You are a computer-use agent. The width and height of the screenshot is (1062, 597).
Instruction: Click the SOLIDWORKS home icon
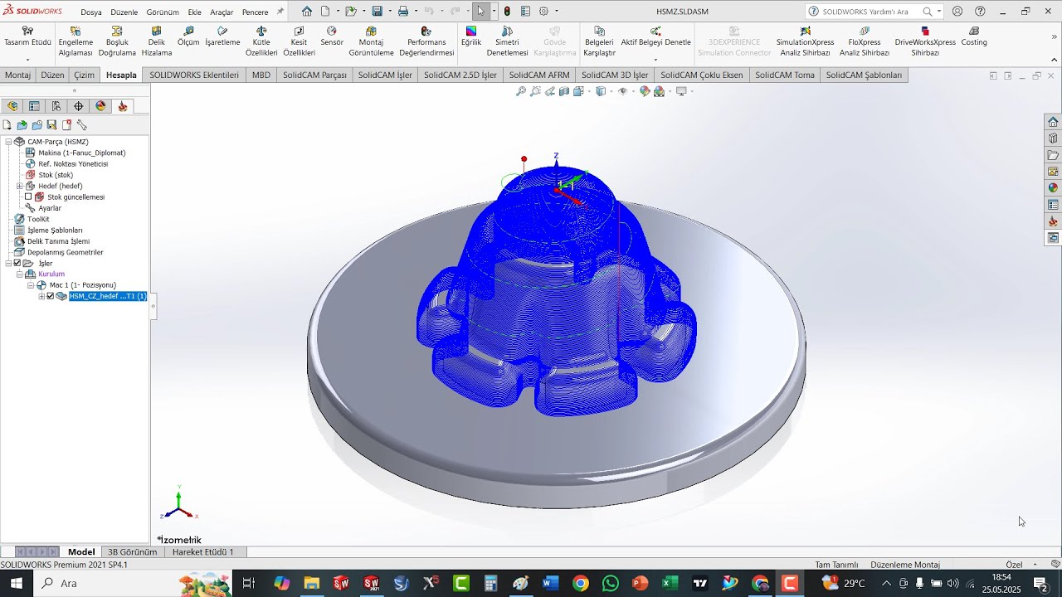click(x=307, y=12)
